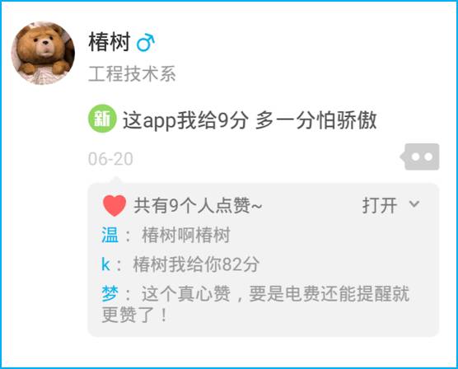Tap the second line 更赞了！ of 梦's comment
Screen dimensions: 458x369
(134, 315)
